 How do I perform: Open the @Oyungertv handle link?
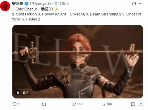click(x=40, y=3)
